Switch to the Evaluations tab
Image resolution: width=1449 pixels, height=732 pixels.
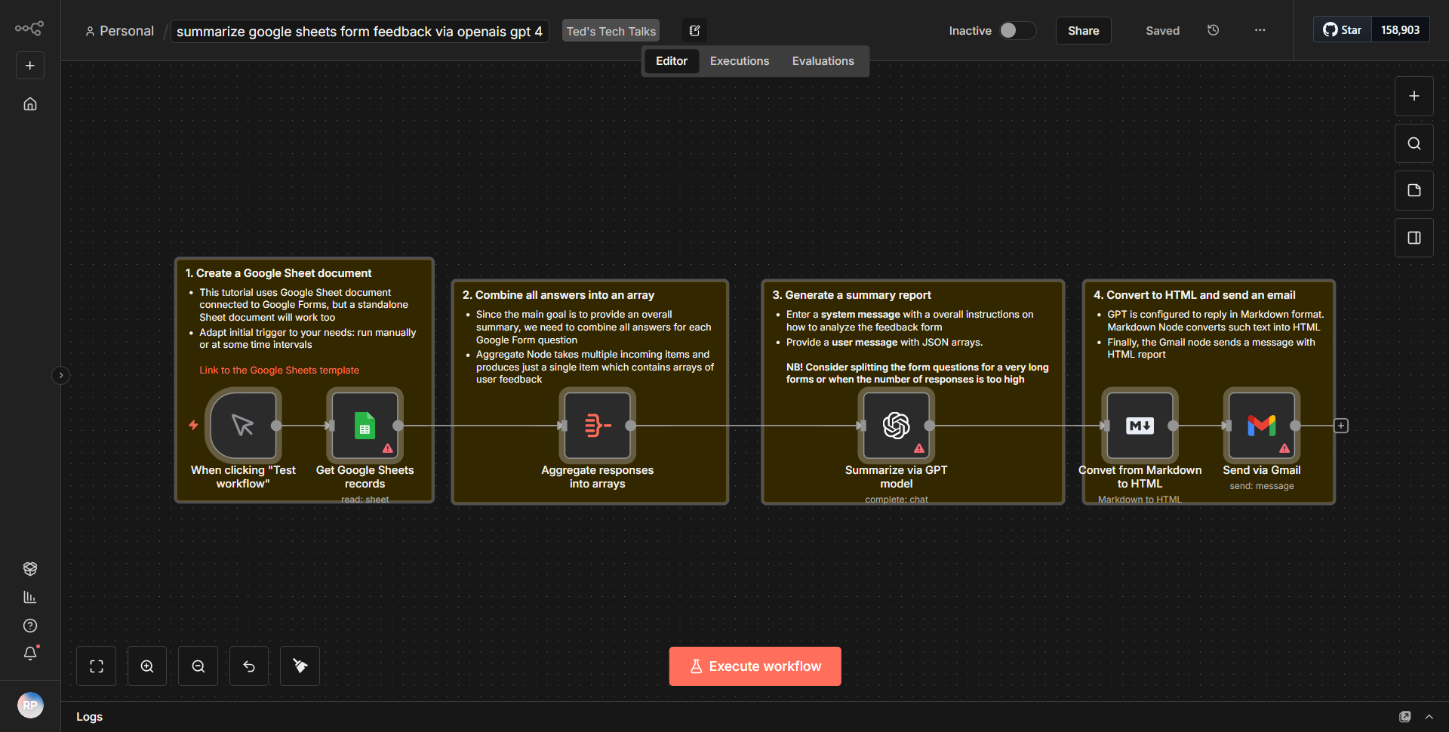coord(823,61)
